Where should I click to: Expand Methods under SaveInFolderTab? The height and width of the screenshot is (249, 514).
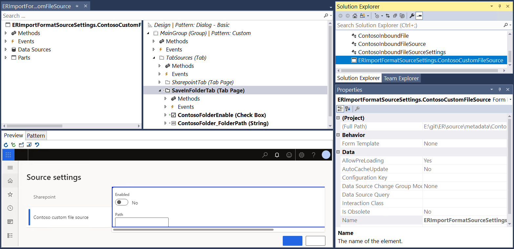point(165,98)
